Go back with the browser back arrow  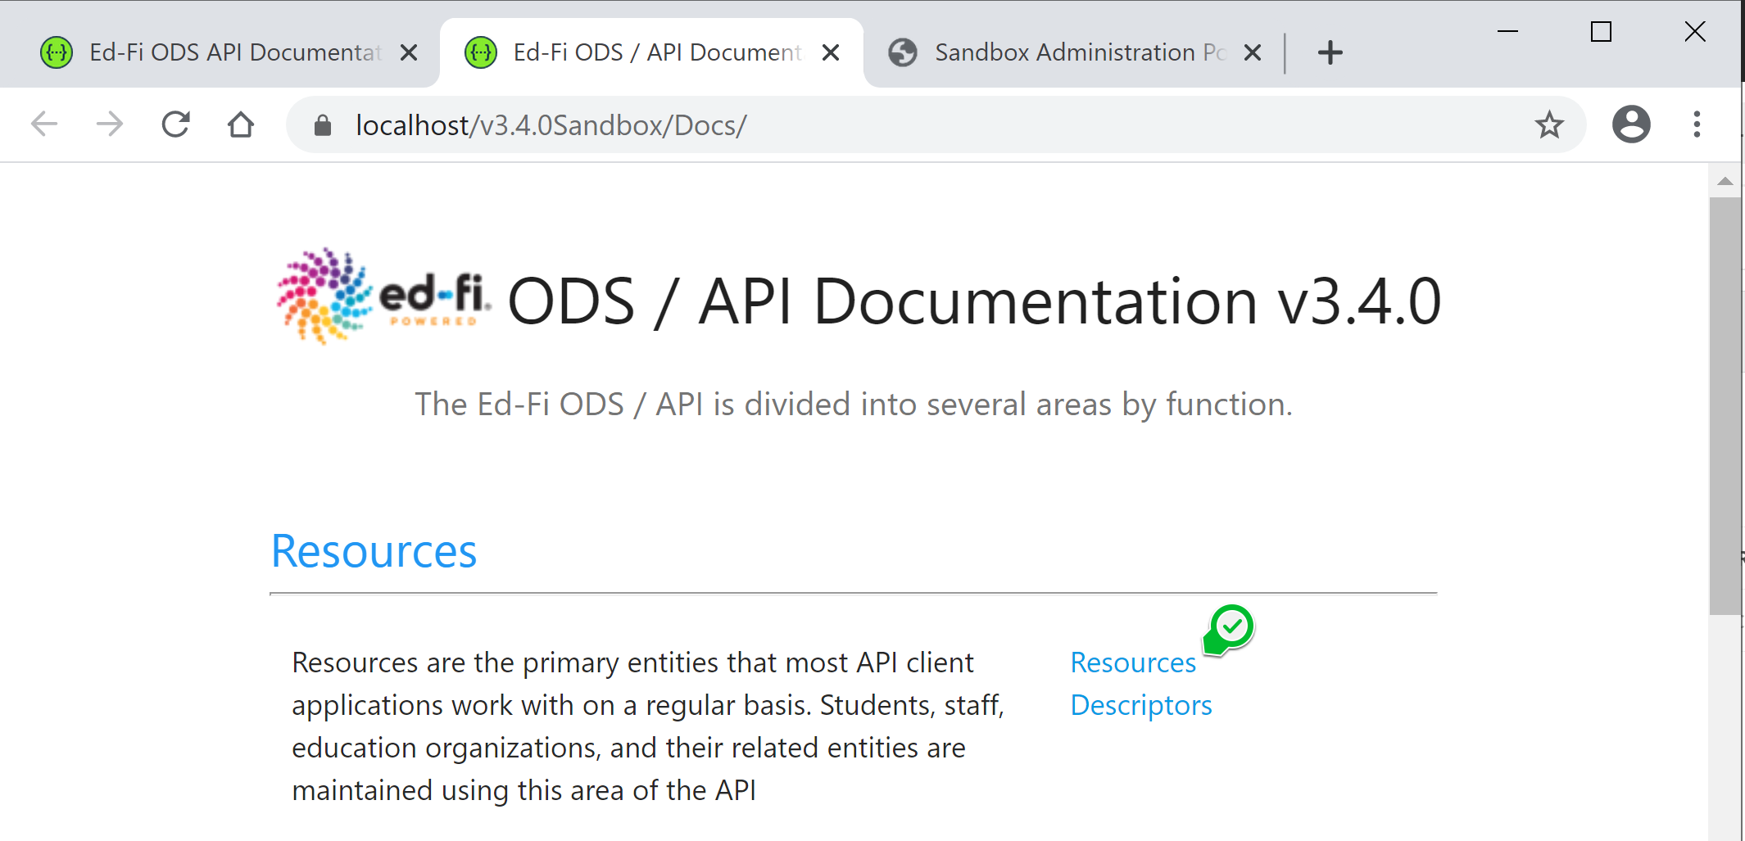pos(44,125)
